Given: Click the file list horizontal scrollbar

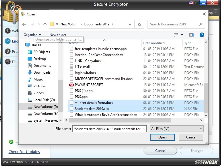Looking at the screenshot, I should click(x=120, y=120).
